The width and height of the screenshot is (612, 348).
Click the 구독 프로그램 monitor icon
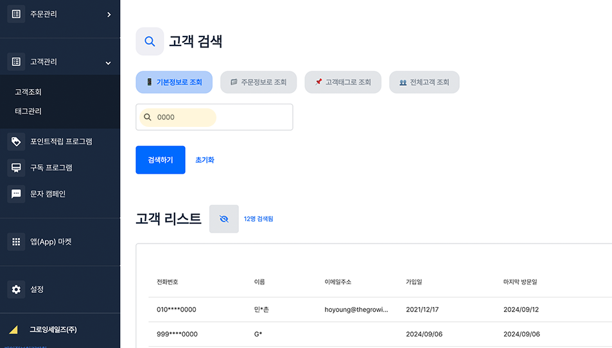(x=16, y=168)
